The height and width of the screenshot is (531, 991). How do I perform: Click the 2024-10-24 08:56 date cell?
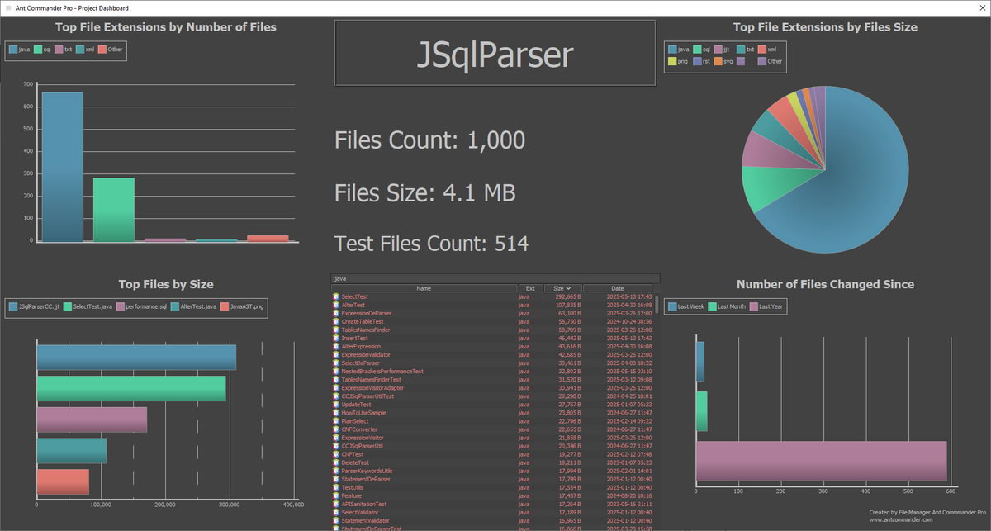click(629, 321)
